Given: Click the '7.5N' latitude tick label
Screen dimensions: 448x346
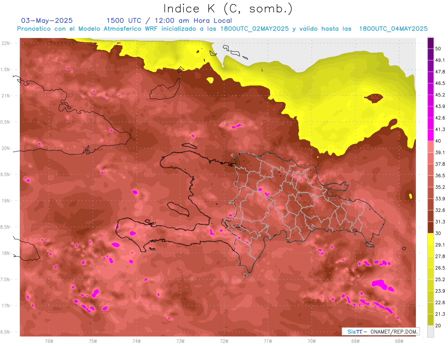Looking at the screenshot, I should tap(6, 280).
